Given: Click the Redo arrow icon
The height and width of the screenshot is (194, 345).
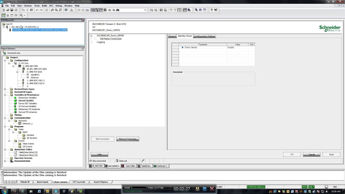Looking at the screenshot, I should pyautogui.click(x=41, y=10).
